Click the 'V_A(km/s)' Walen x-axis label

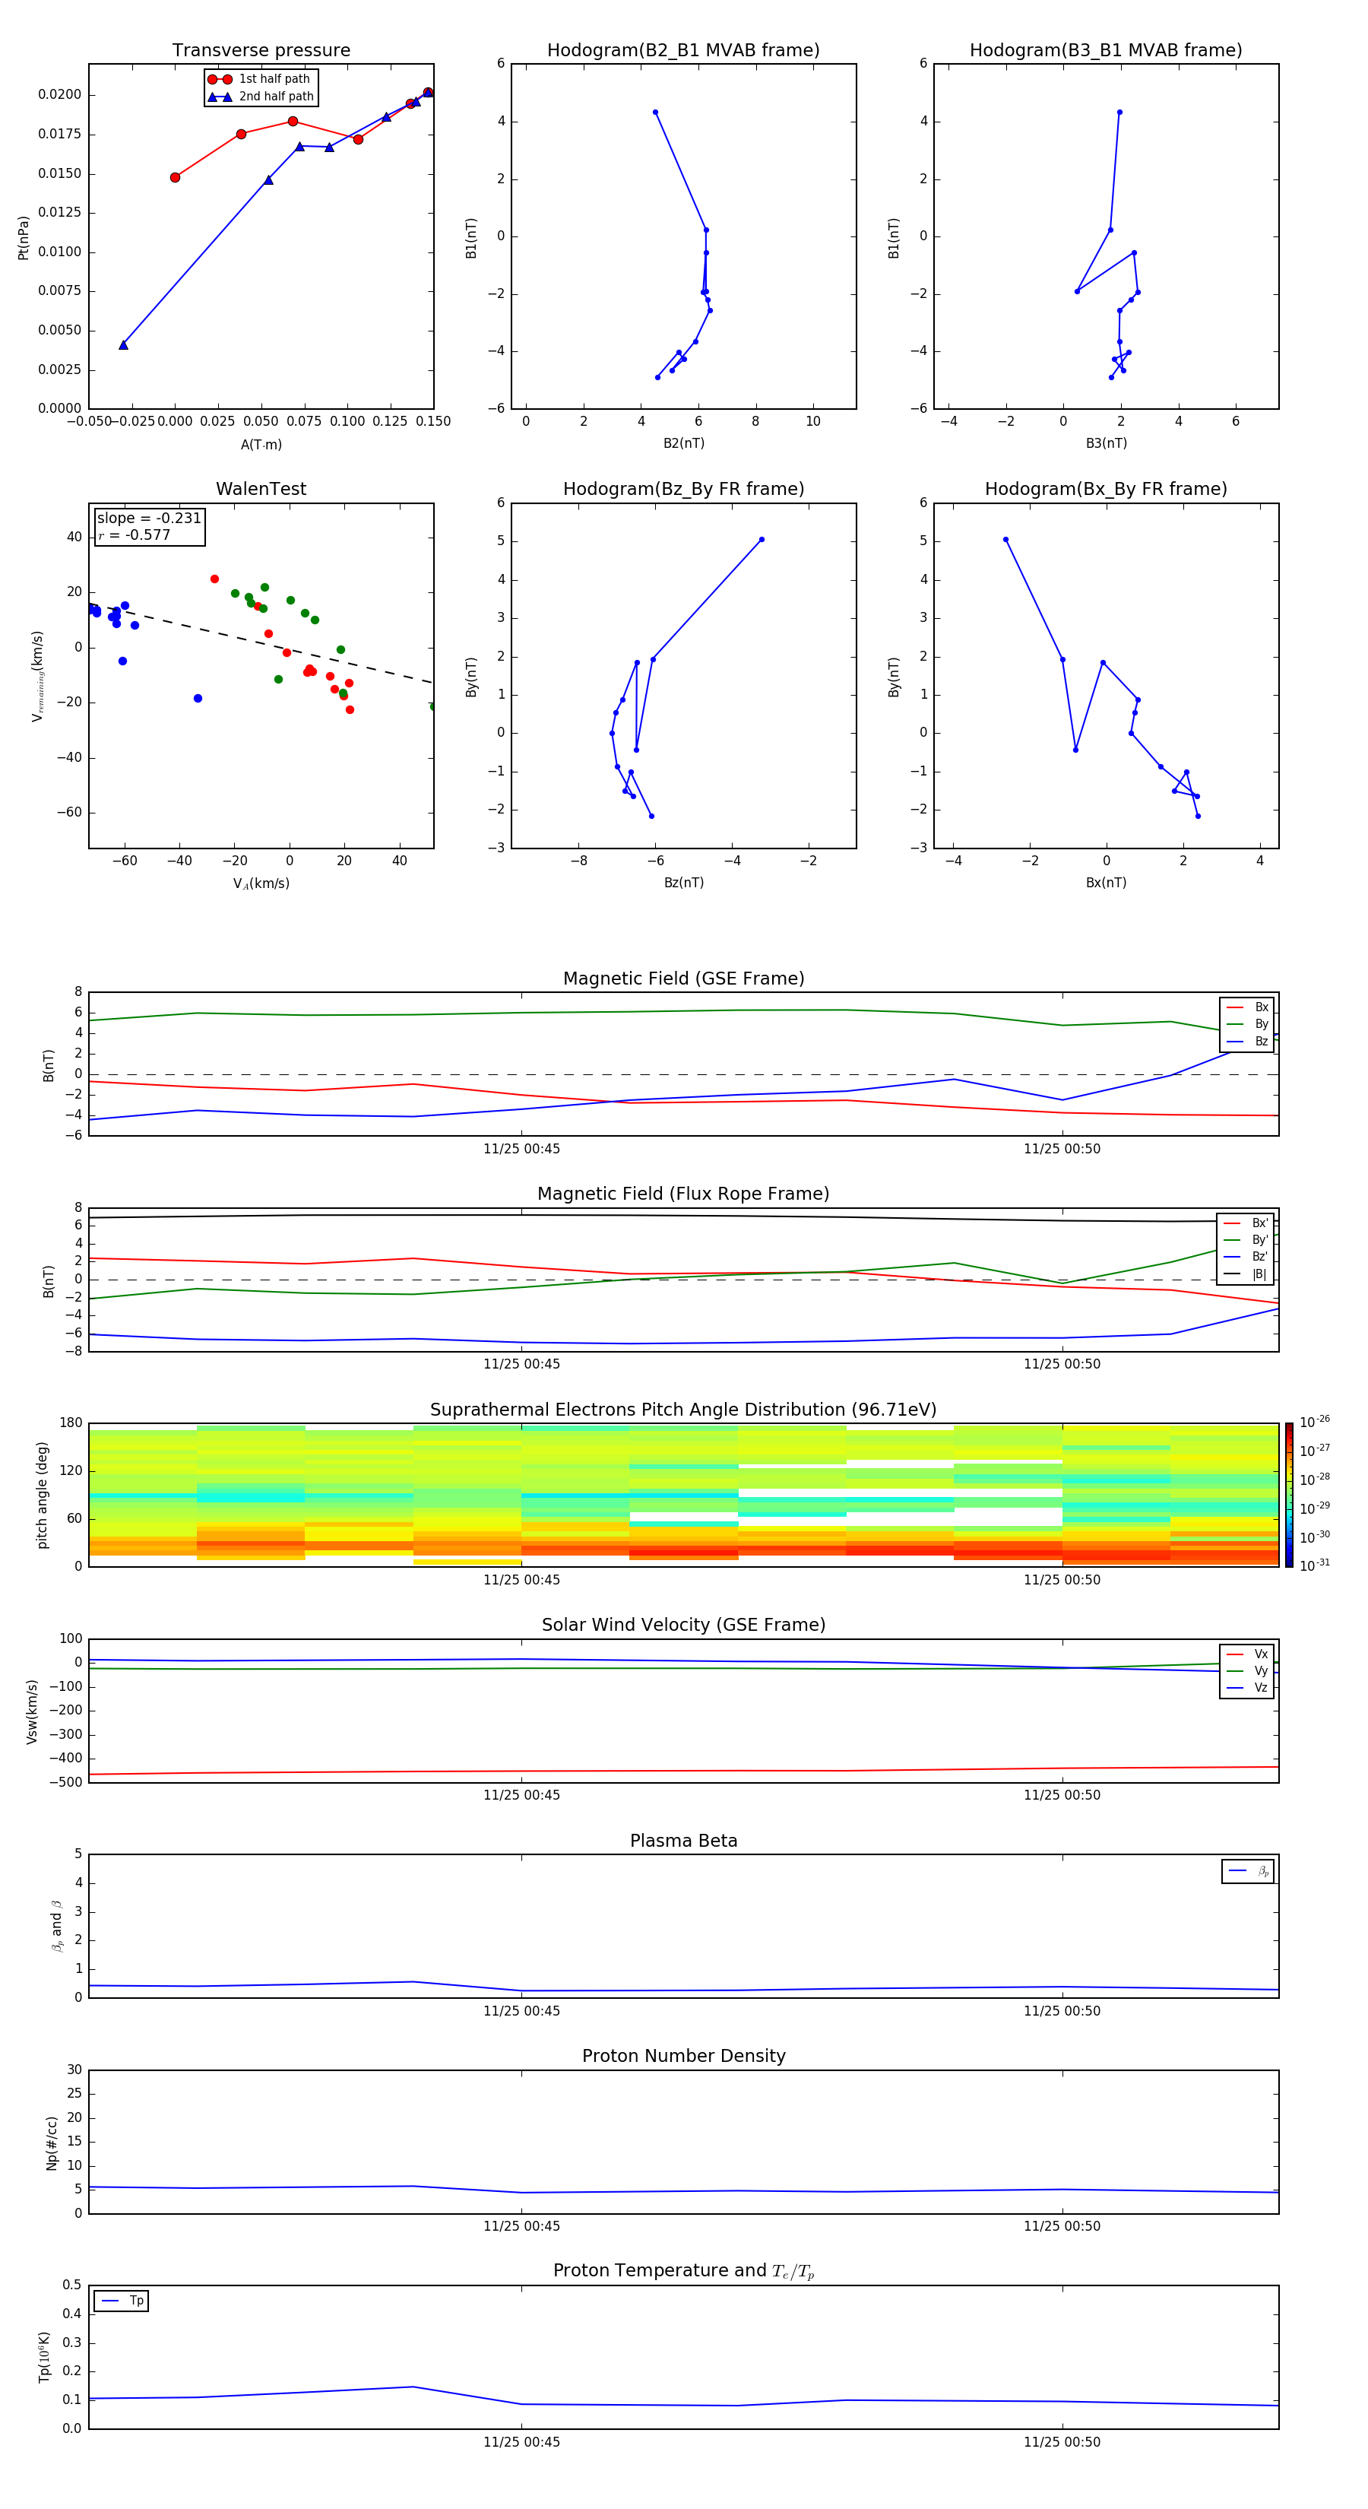point(261,883)
